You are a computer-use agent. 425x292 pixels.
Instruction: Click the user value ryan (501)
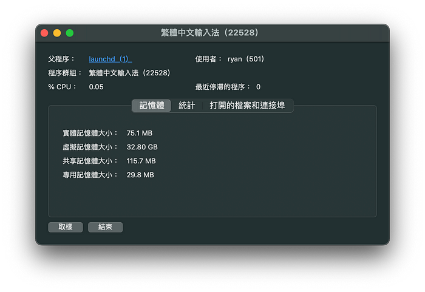coord(246,59)
